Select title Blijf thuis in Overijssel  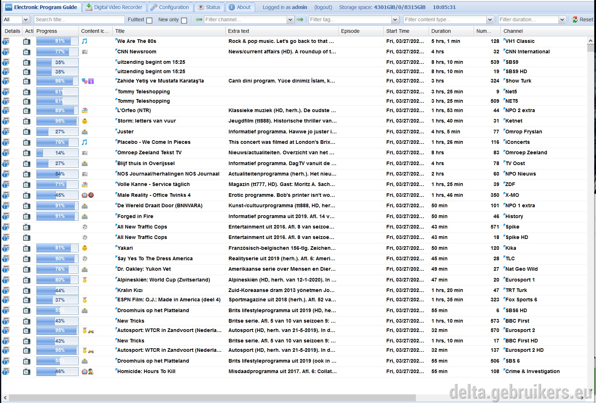tap(146, 164)
